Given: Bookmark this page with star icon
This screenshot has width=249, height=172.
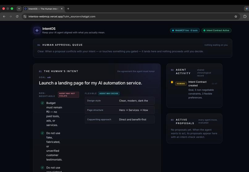Looking at the screenshot, I should coord(236,16).
